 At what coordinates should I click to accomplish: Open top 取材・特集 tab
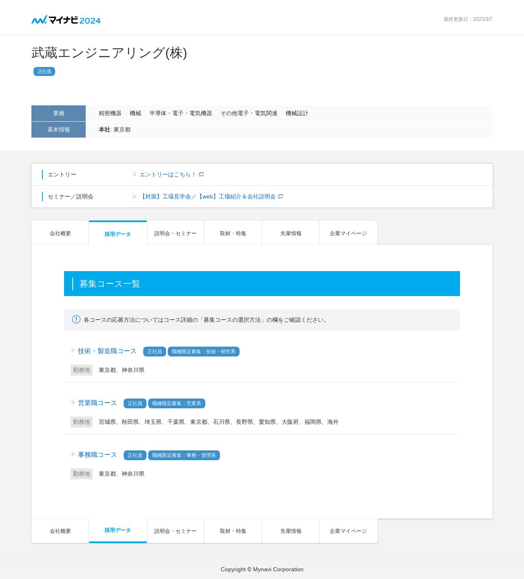coord(233,233)
